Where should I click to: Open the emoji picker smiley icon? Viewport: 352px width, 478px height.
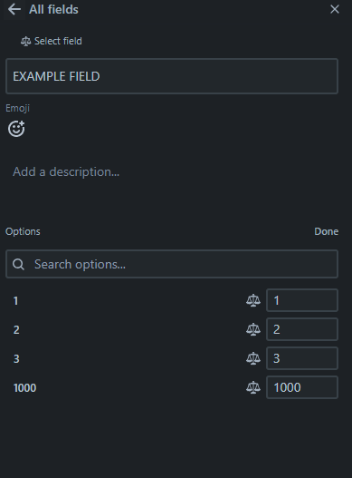tap(16, 129)
